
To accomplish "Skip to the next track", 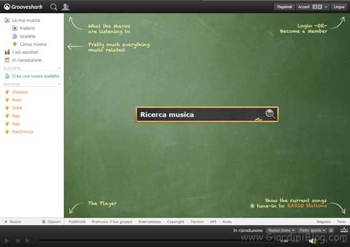I will 27,241.
